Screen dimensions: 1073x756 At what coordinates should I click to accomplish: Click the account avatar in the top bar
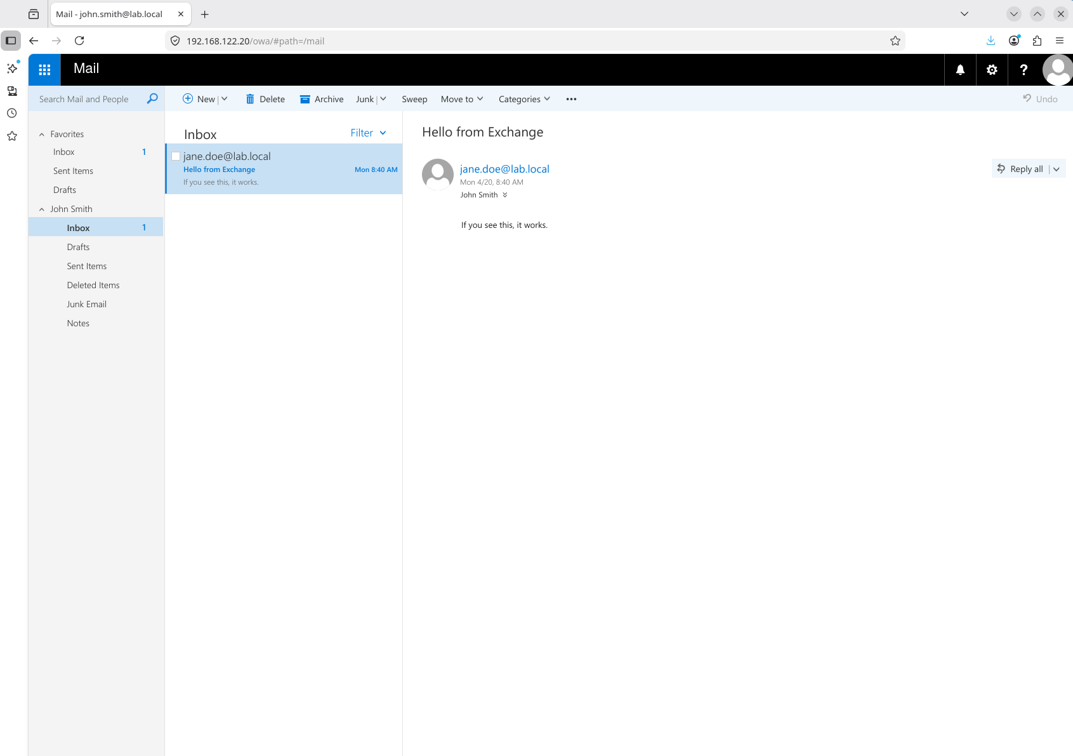[1057, 70]
